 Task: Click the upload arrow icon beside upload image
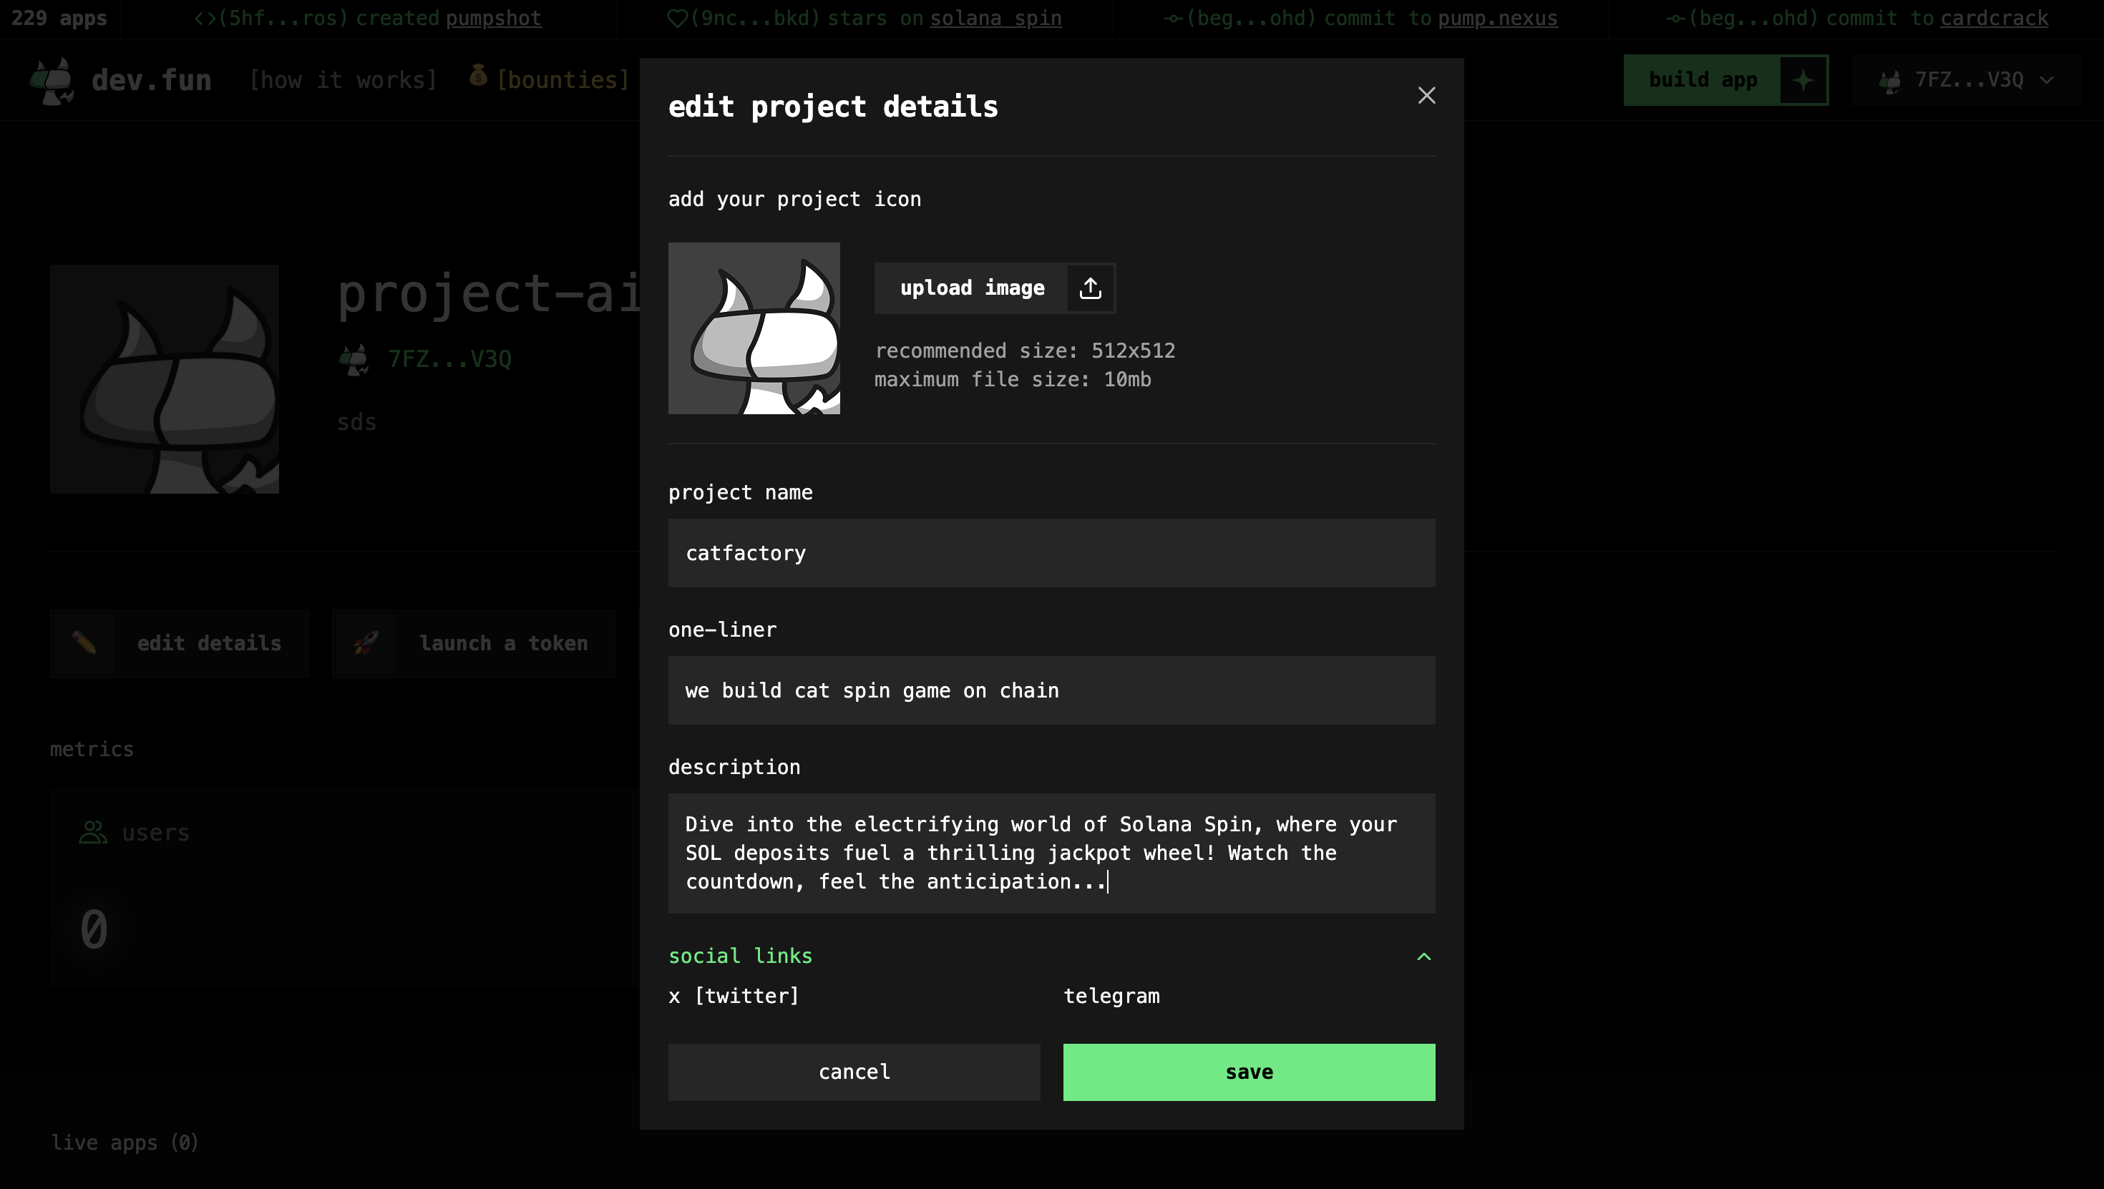[x=1091, y=288]
